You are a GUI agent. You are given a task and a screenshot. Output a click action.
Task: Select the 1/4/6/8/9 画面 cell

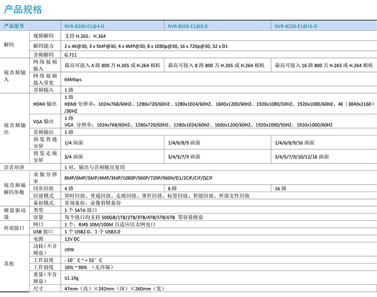184,143
